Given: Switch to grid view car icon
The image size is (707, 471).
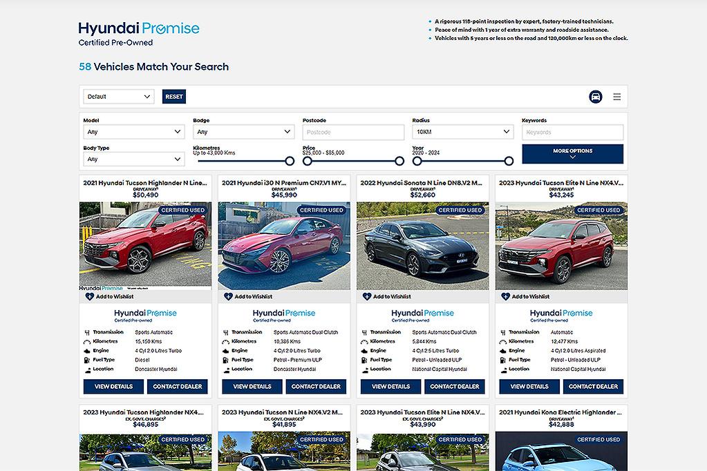Looking at the screenshot, I should [x=595, y=97].
